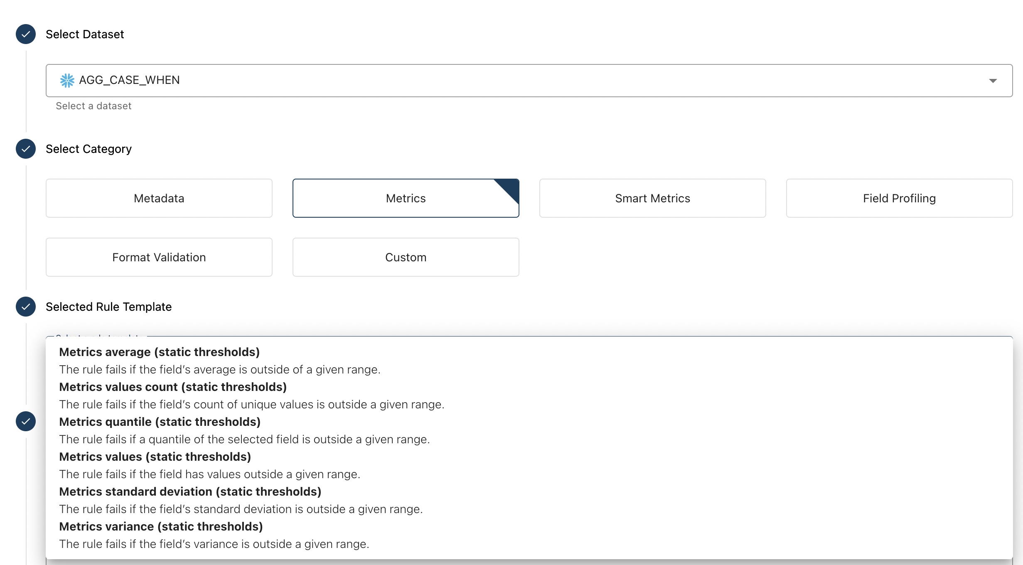Select the Metadata category
This screenshot has width=1023, height=565.
coord(159,198)
